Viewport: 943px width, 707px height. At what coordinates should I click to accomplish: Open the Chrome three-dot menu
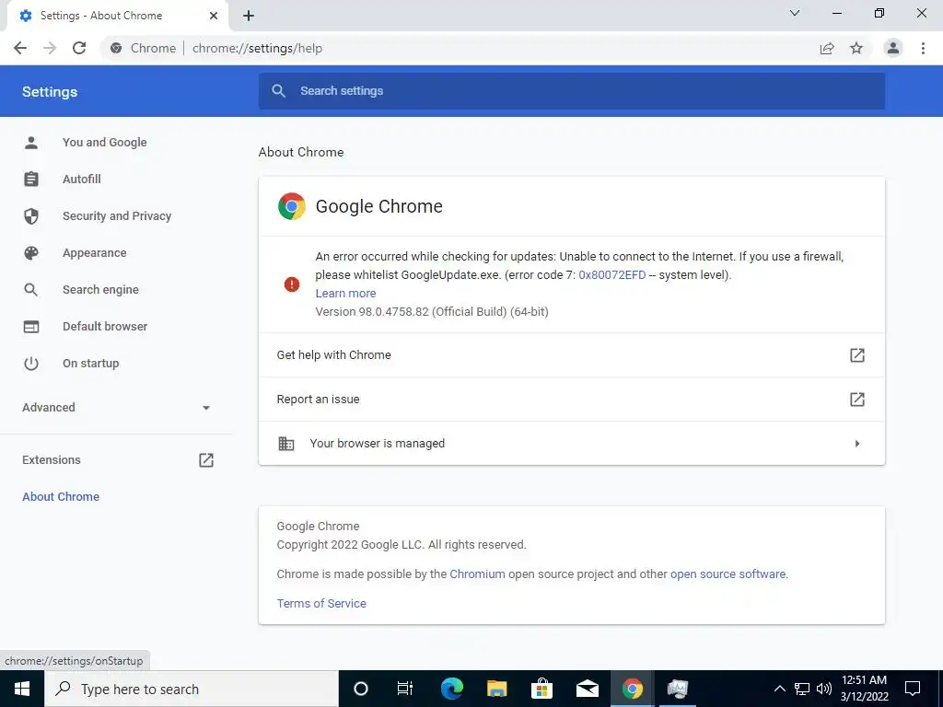[923, 48]
